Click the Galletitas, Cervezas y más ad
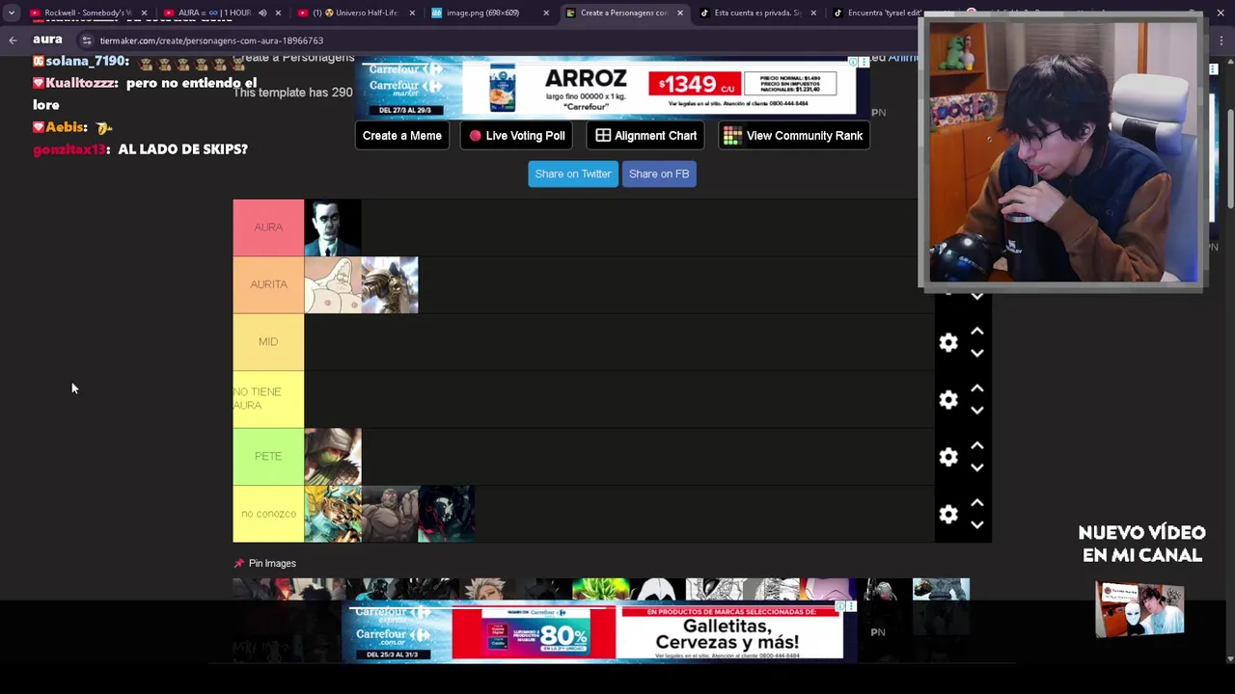 [x=592, y=632]
